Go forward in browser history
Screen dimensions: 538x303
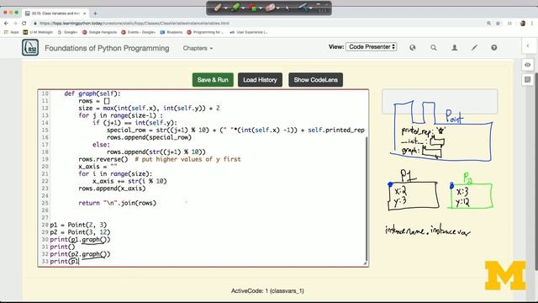click(15, 23)
